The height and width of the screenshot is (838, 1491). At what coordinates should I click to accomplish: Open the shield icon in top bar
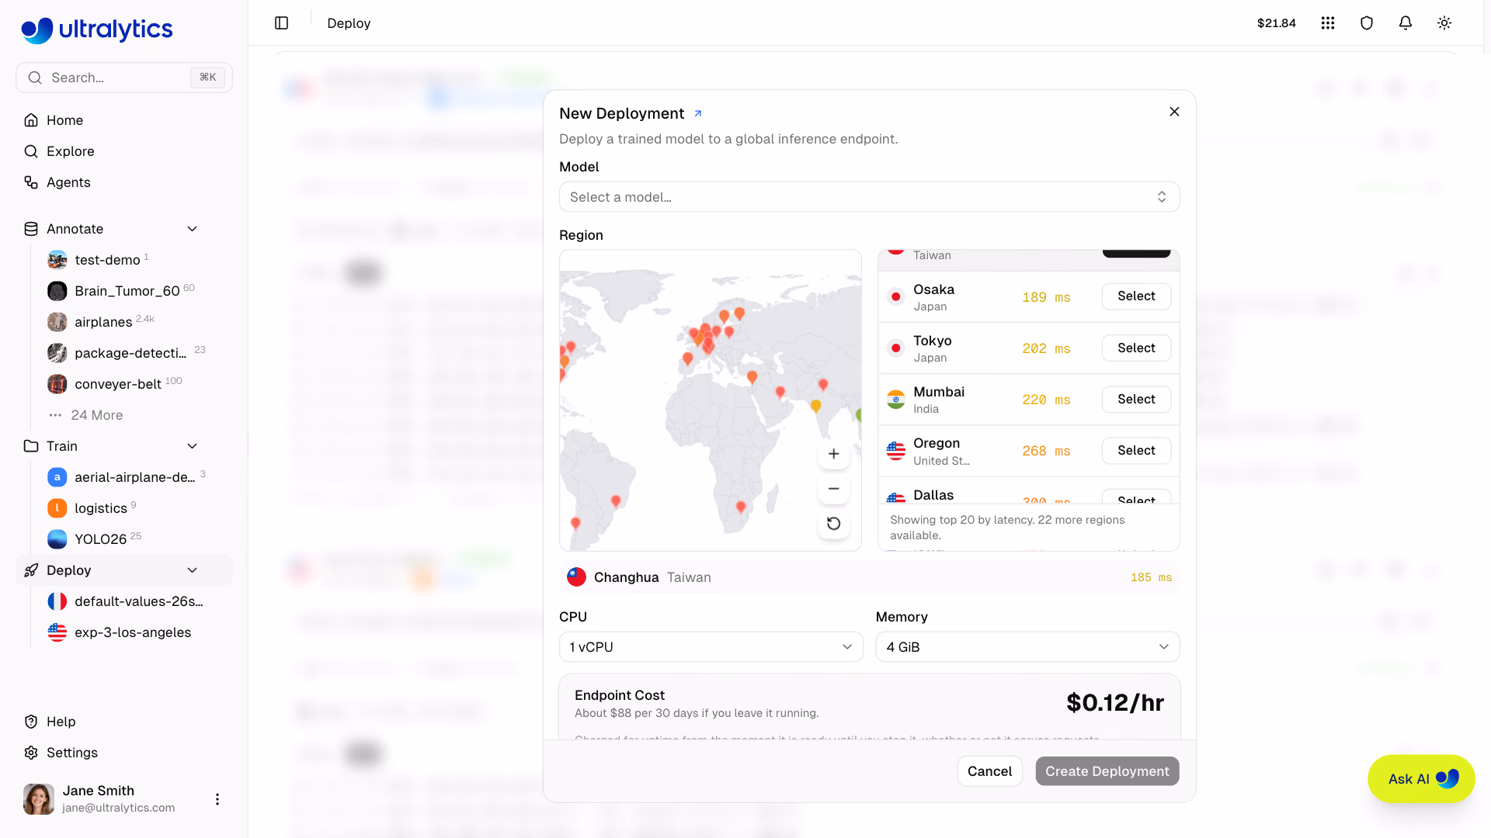tap(1367, 23)
